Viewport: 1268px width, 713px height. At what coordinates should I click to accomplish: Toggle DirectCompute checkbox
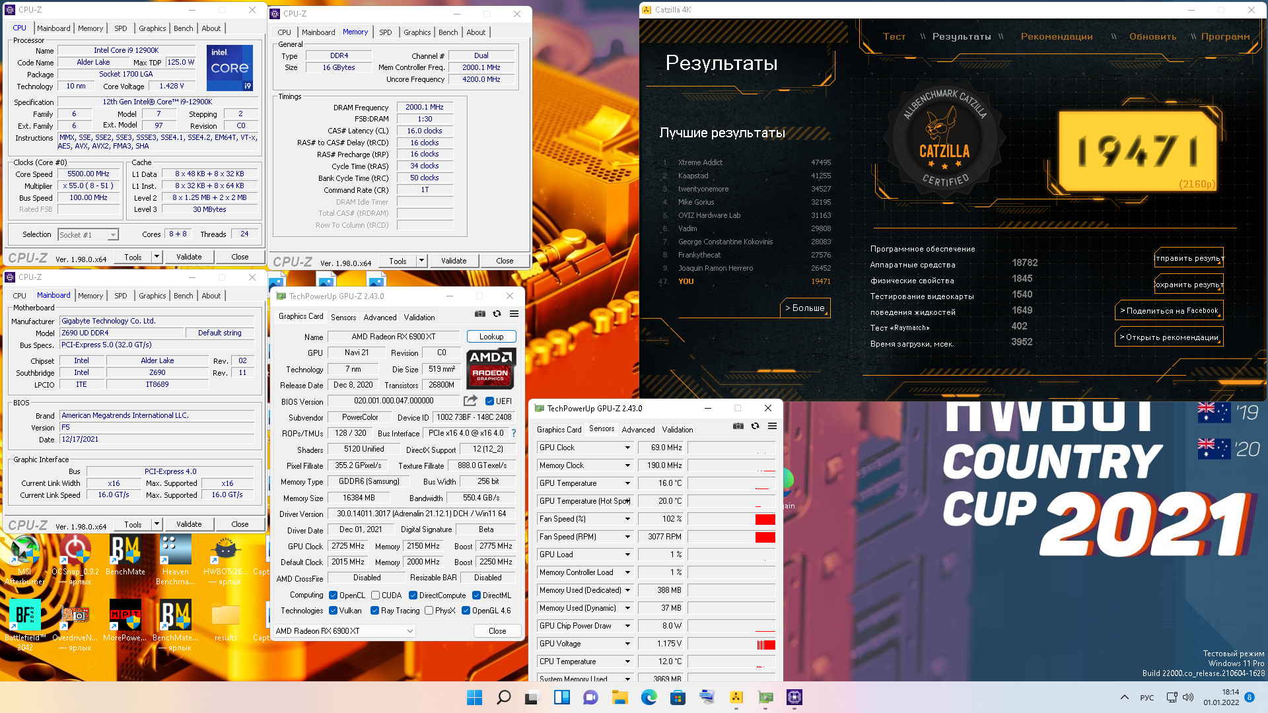coord(413,595)
